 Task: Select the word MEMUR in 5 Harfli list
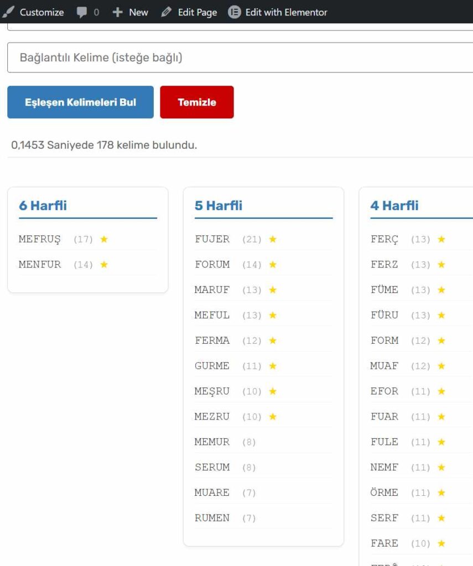pyautogui.click(x=212, y=442)
